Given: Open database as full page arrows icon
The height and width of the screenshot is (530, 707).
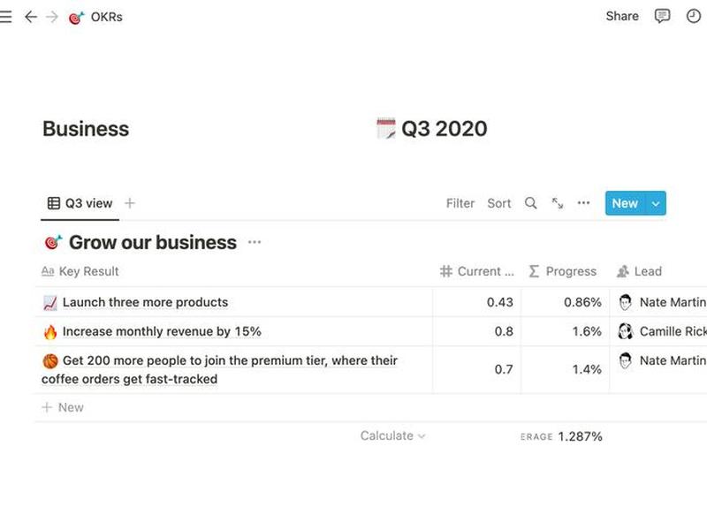Looking at the screenshot, I should pyautogui.click(x=558, y=203).
